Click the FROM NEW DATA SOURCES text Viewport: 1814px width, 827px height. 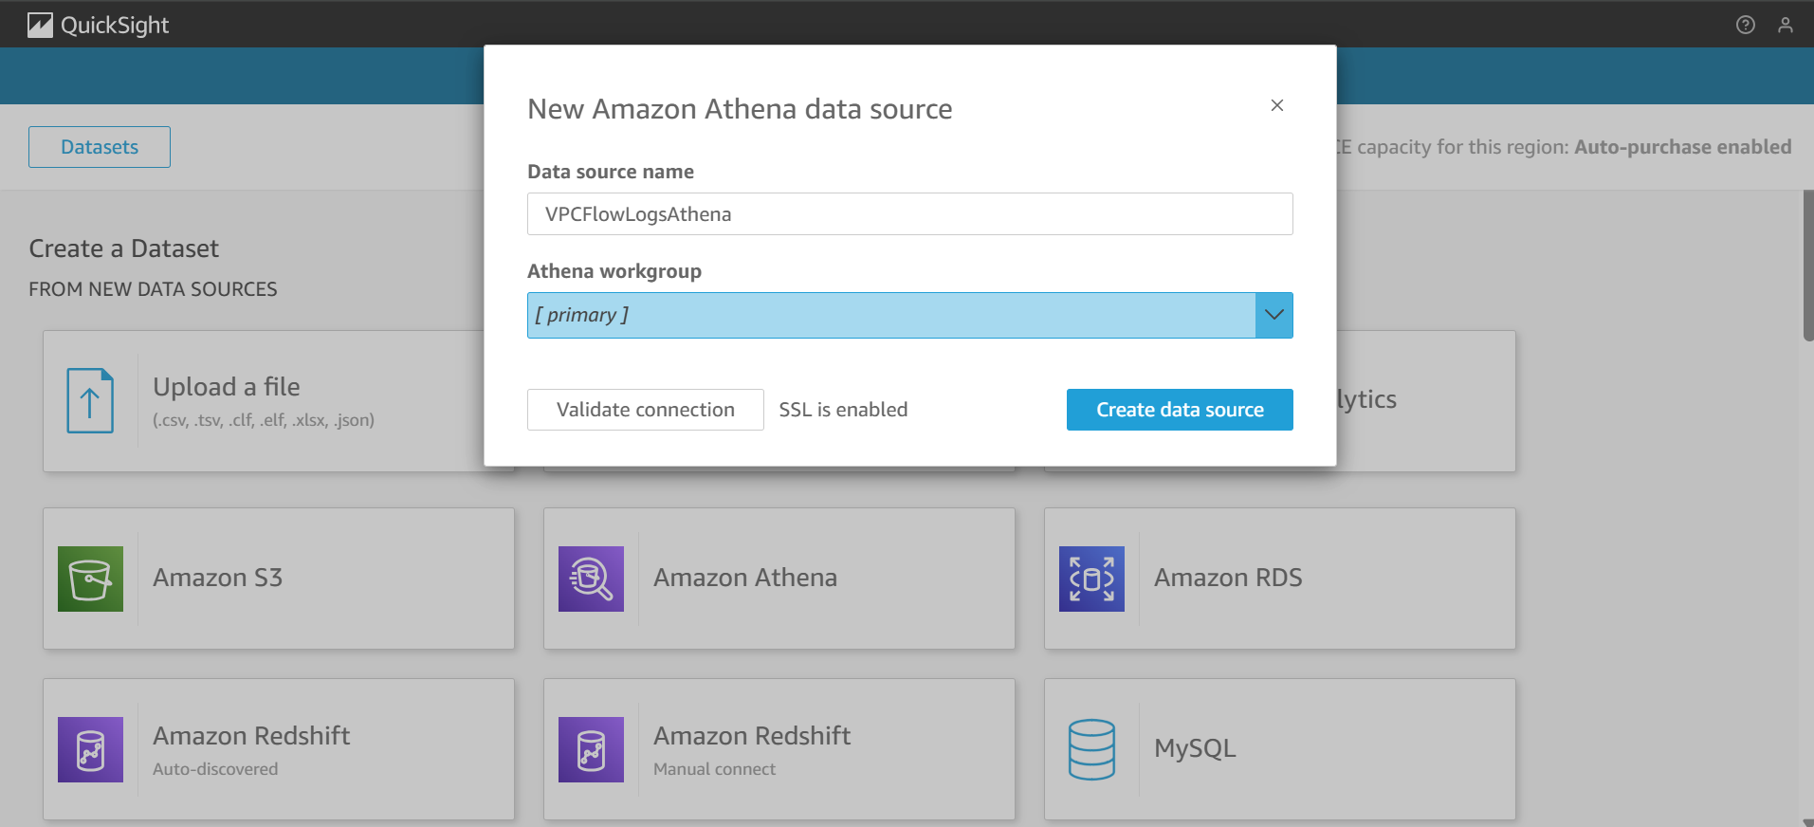point(153,289)
